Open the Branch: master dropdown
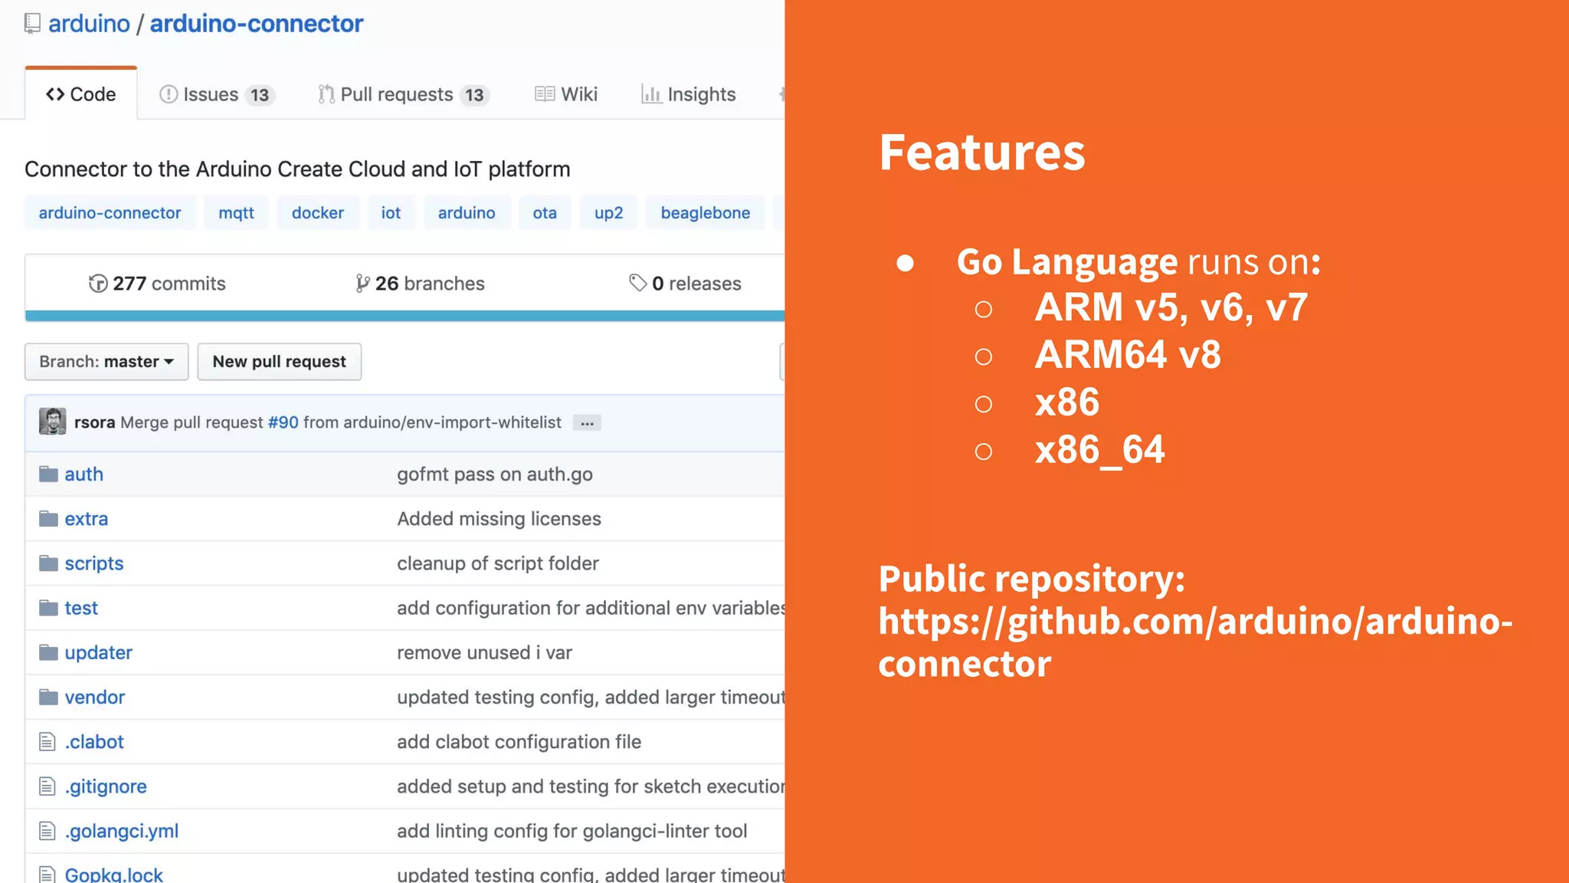This screenshot has width=1569, height=883. pos(106,362)
